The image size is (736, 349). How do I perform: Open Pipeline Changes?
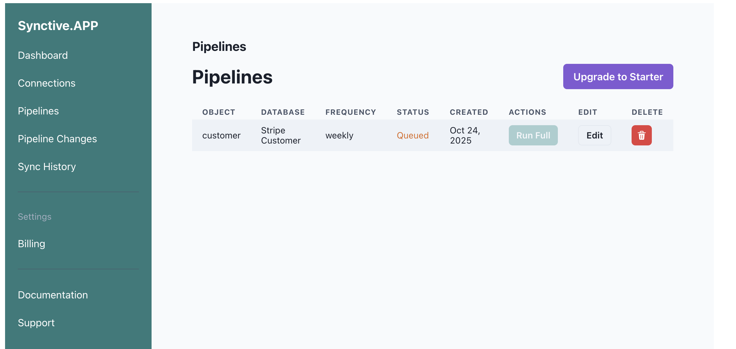pyautogui.click(x=57, y=138)
